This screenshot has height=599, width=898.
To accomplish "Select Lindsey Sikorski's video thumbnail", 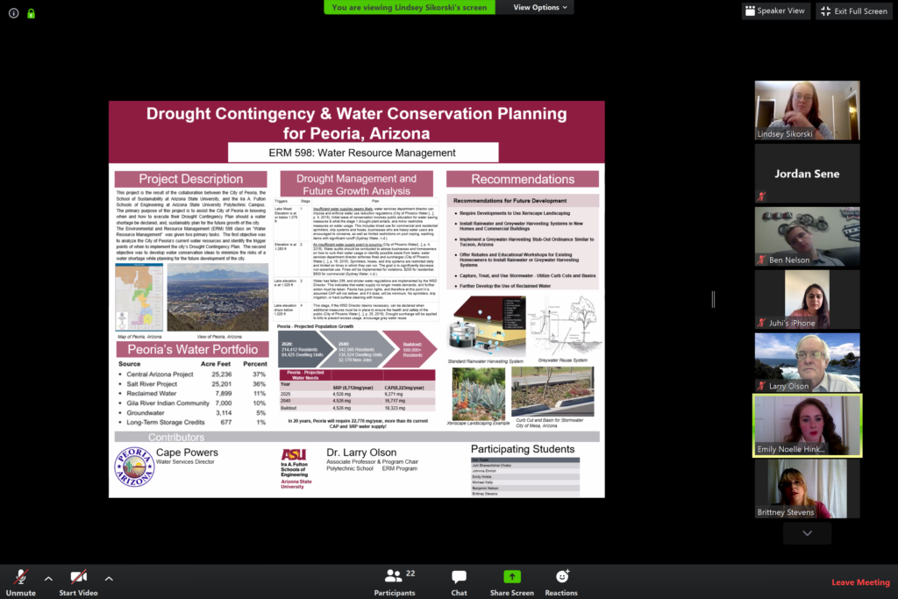I will [807, 111].
